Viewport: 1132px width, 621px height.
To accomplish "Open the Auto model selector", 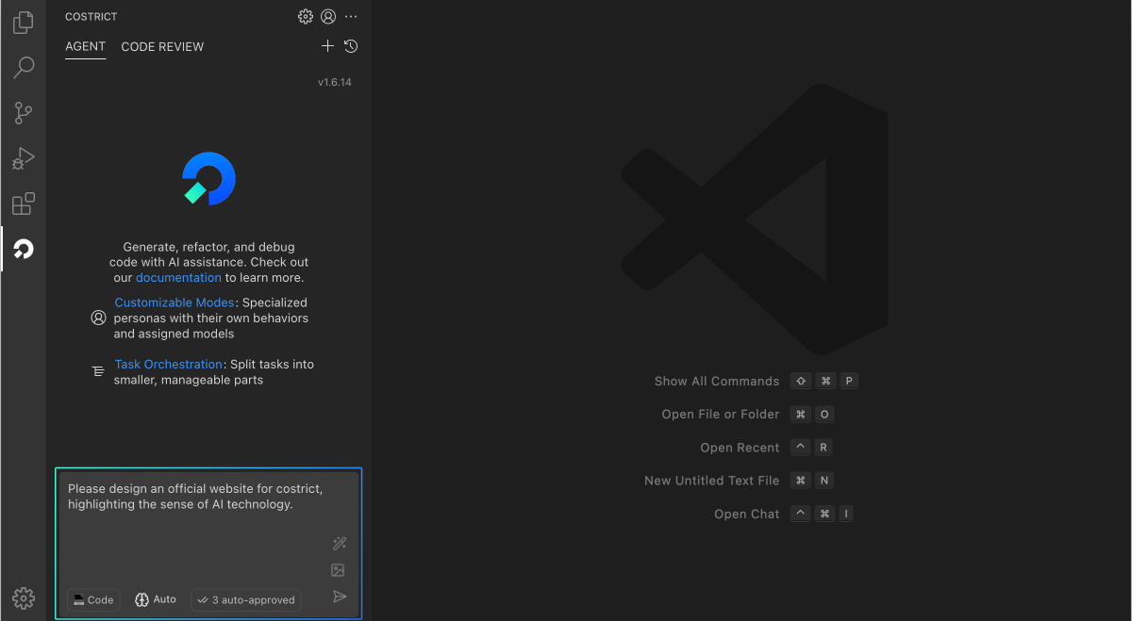I will [155, 599].
